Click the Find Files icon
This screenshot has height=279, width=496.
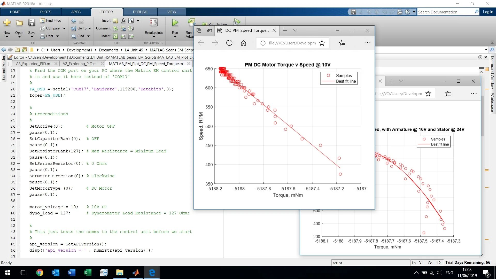click(42, 20)
